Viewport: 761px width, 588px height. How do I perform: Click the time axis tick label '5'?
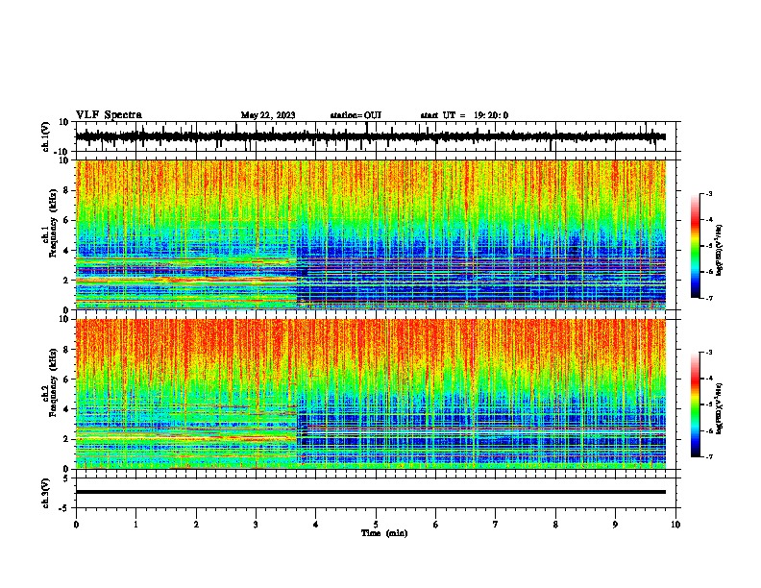(376, 525)
